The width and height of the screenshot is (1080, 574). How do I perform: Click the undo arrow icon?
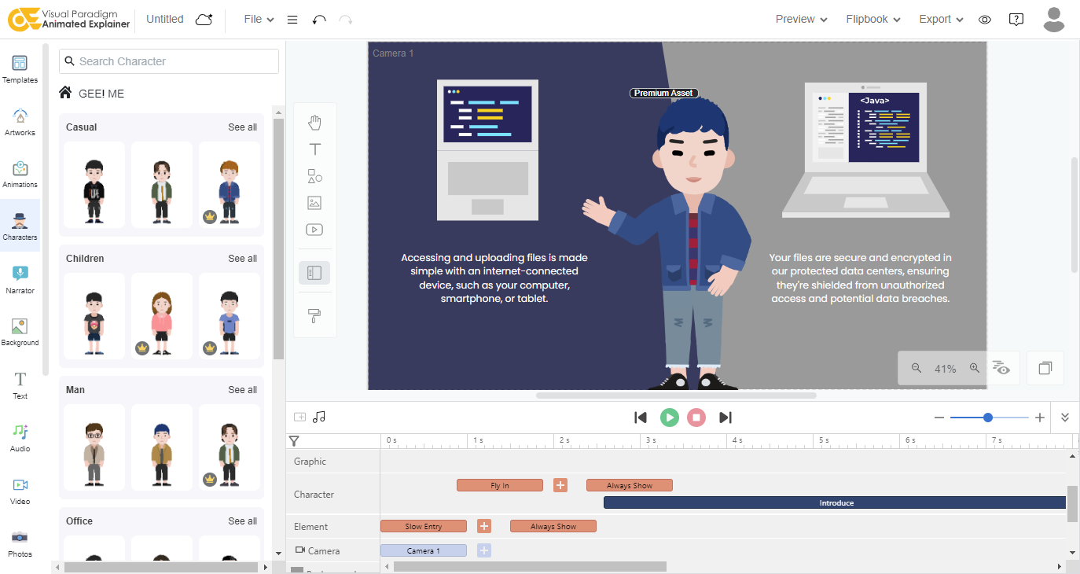(x=319, y=20)
